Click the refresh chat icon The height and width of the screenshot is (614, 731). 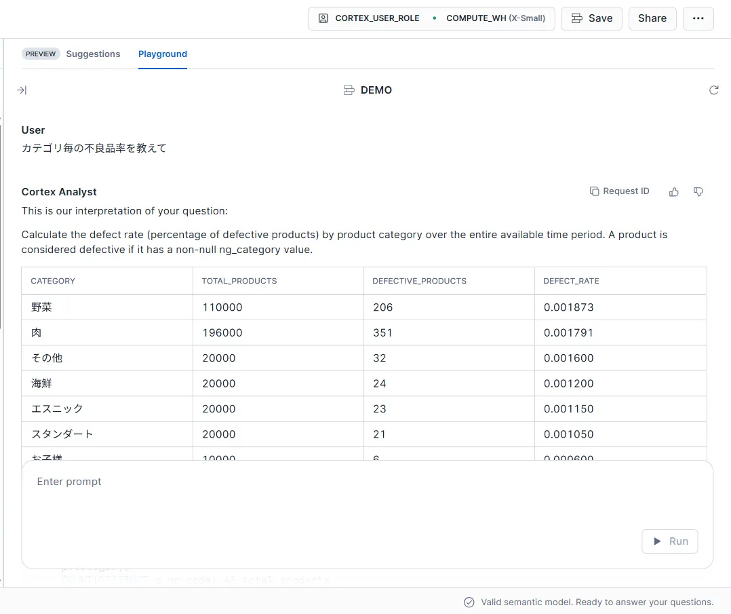click(x=713, y=90)
